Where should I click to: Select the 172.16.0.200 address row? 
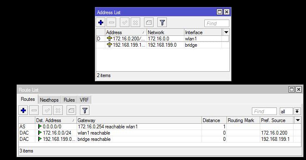click(162, 39)
